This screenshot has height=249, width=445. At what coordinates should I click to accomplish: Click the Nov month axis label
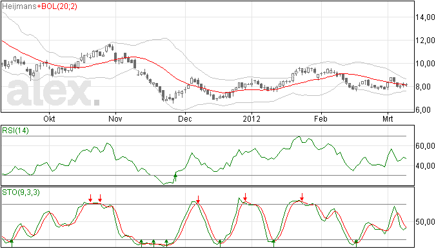click(x=115, y=118)
